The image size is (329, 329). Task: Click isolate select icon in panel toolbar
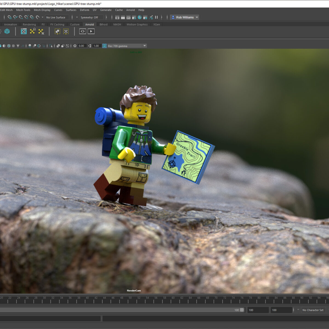point(51,46)
